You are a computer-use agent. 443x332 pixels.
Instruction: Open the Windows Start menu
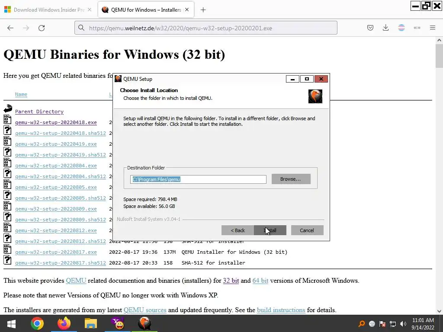pos(11,323)
